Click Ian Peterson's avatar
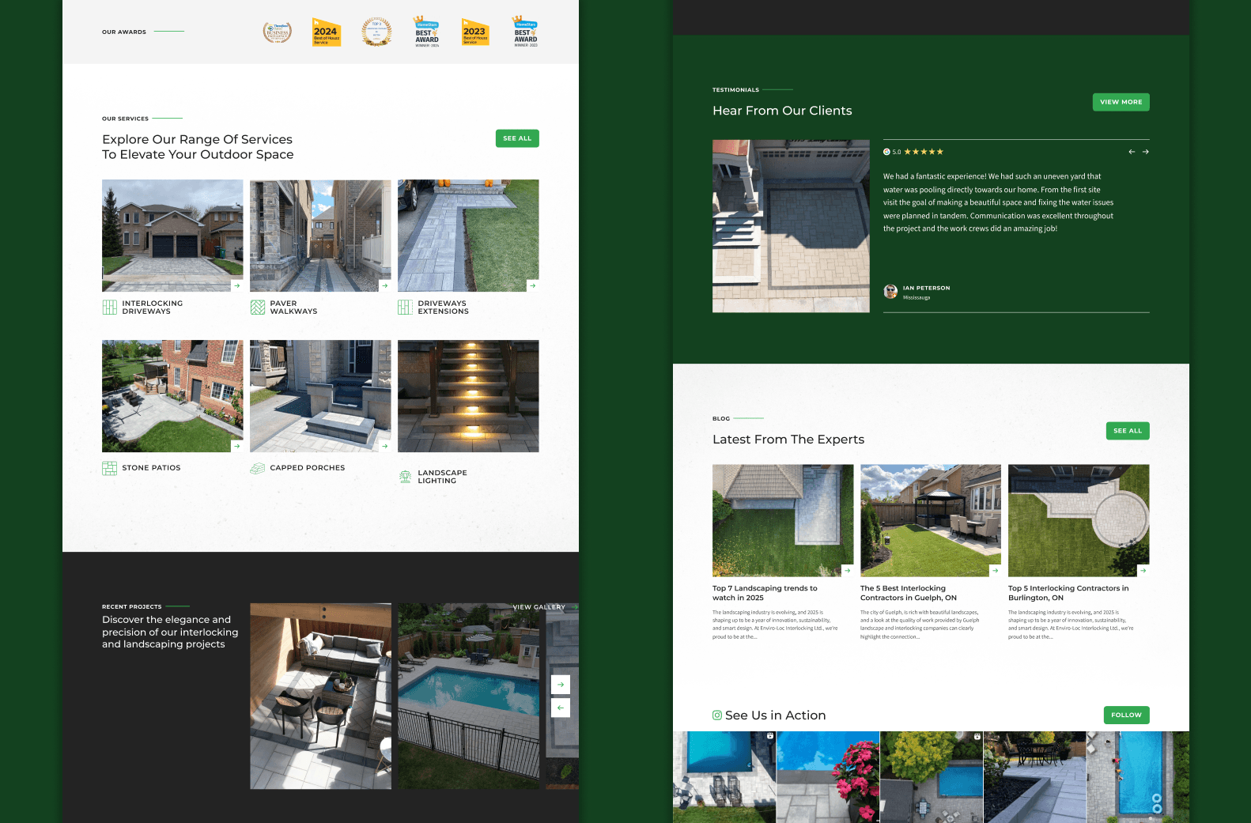This screenshot has height=823, width=1251. (890, 292)
